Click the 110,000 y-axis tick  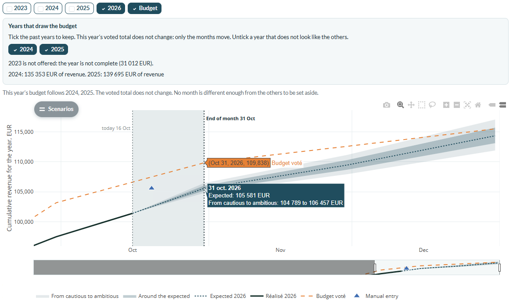24,162
